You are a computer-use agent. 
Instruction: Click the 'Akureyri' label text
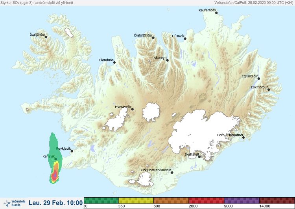[x=160, y=58]
